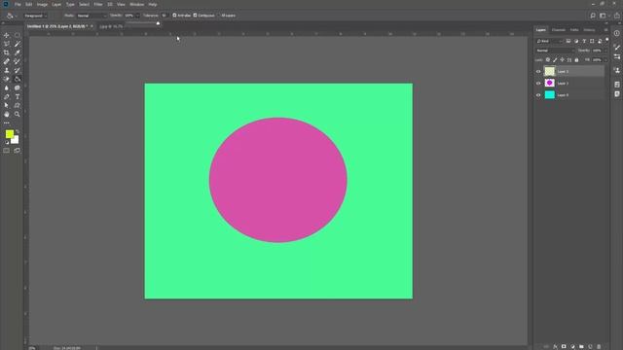Click the yellow foreground color swatch
This screenshot has height=350, width=623.
[x=9, y=134]
